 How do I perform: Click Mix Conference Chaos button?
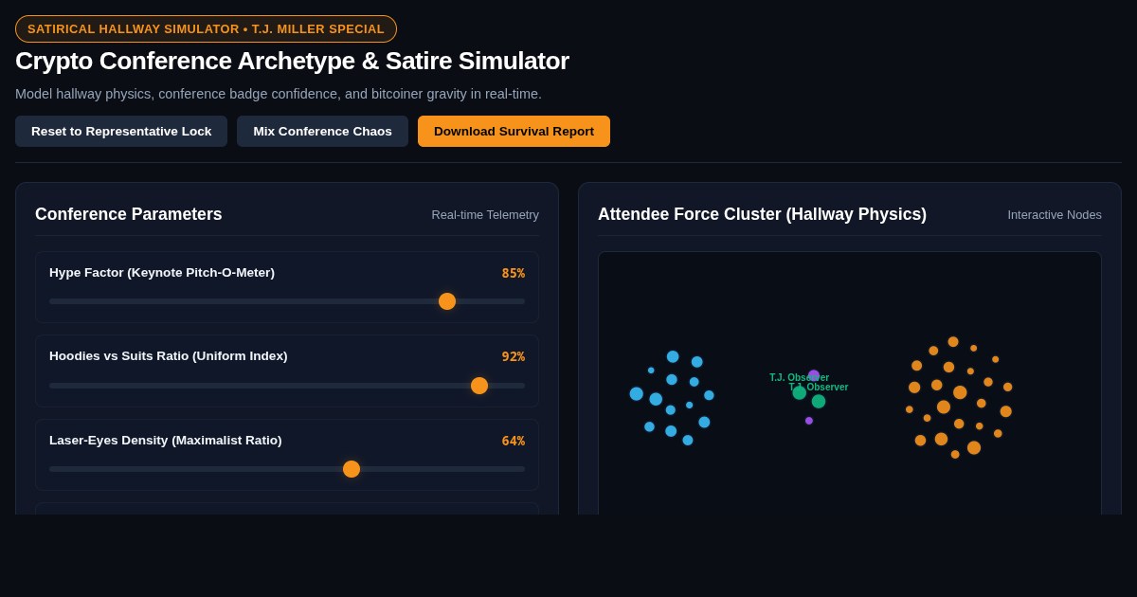322,131
